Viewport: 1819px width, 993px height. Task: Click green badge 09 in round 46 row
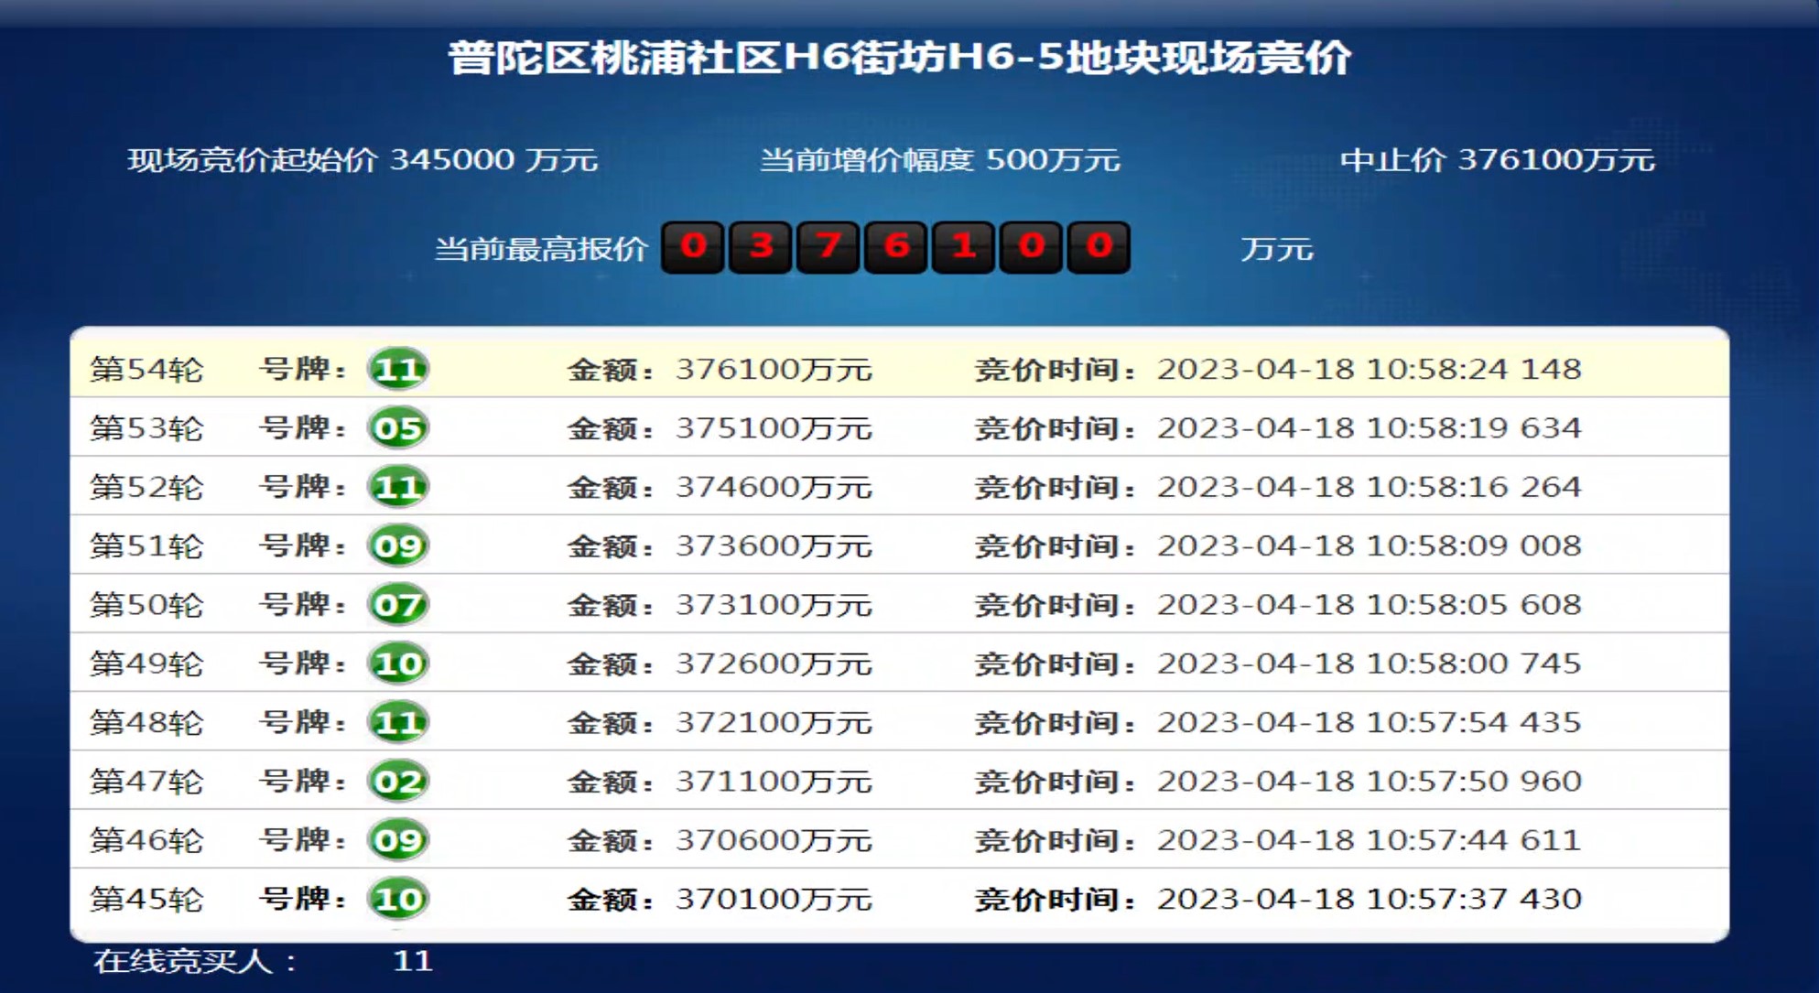[398, 840]
